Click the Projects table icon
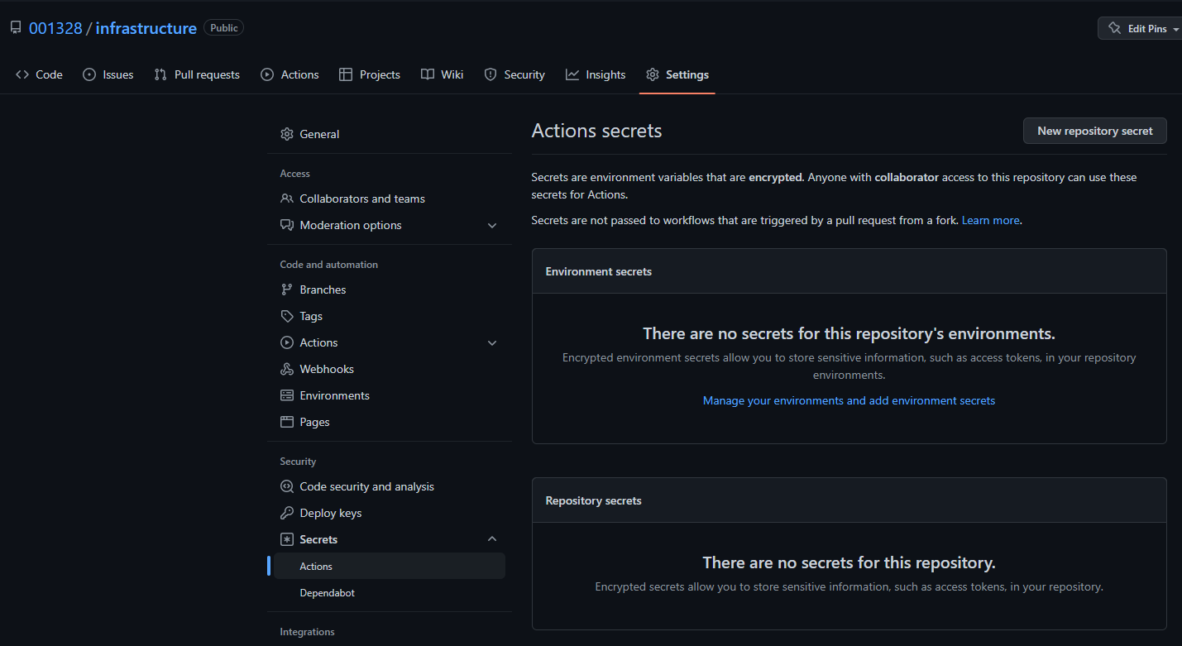Image resolution: width=1182 pixels, height=646 pixels. [346, 74]
